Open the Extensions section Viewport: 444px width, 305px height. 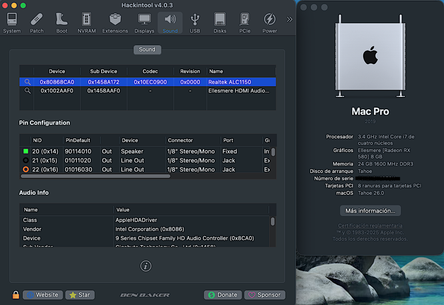coord(115,23)
